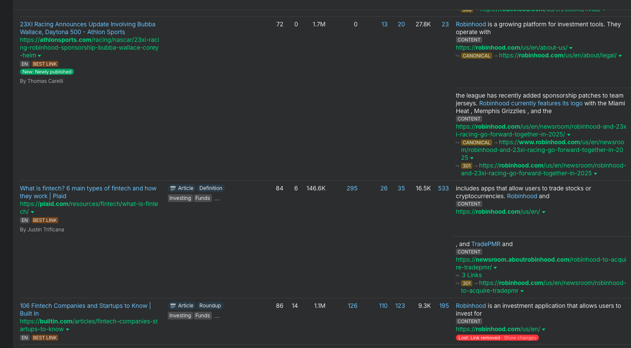Click the EN language badge in Plaid row
631x348 pixels.
25,220
